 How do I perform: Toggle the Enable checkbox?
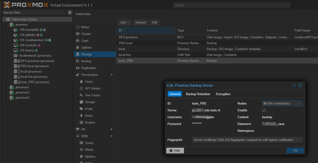264,110
